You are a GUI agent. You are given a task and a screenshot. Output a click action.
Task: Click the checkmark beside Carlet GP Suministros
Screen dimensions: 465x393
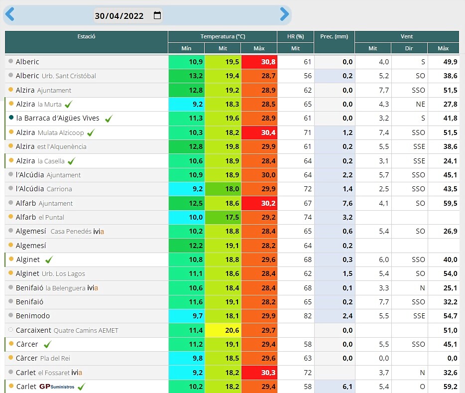pyautogui.click(x=82, y=387)
